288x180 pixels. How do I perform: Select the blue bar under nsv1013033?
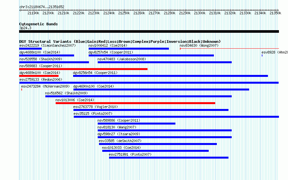tap(155, 151)
